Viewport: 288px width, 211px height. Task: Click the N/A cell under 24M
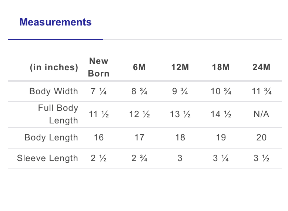pos(261,115)
